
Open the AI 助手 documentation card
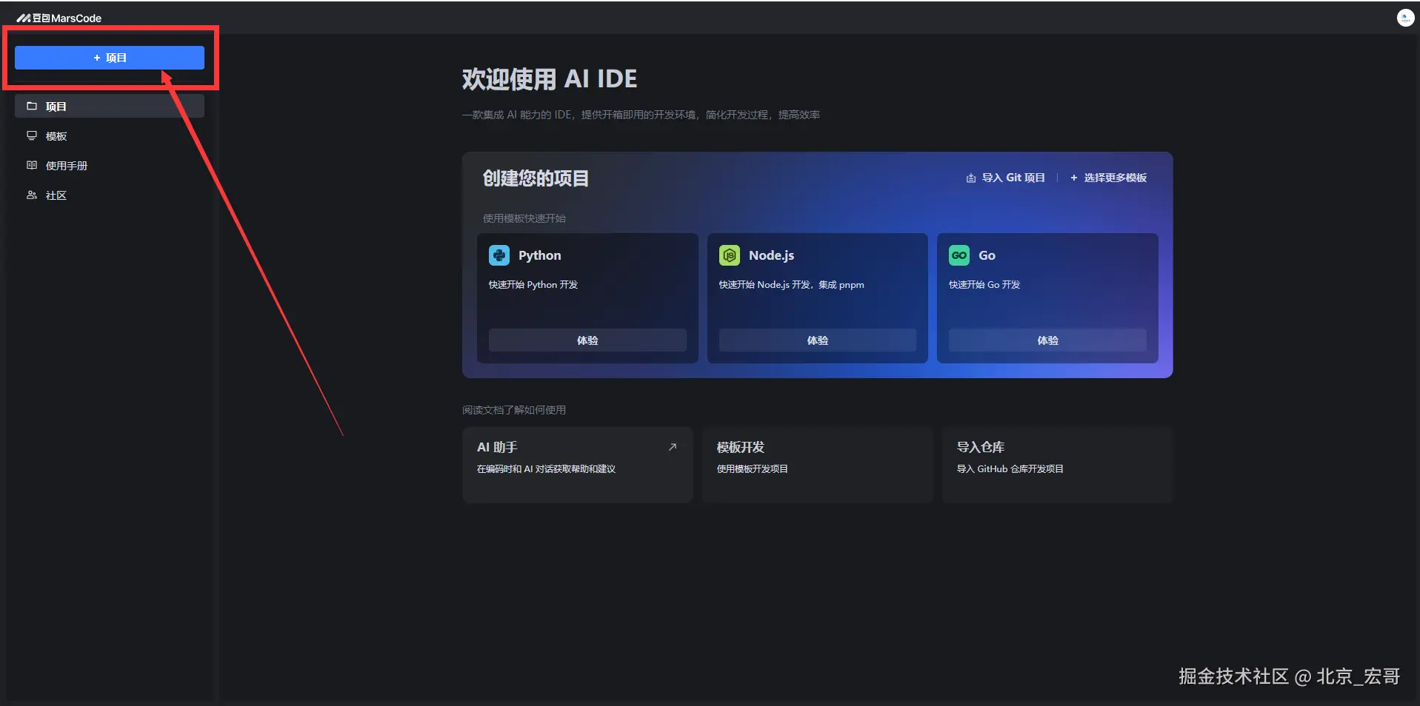[x=578, y=465]
